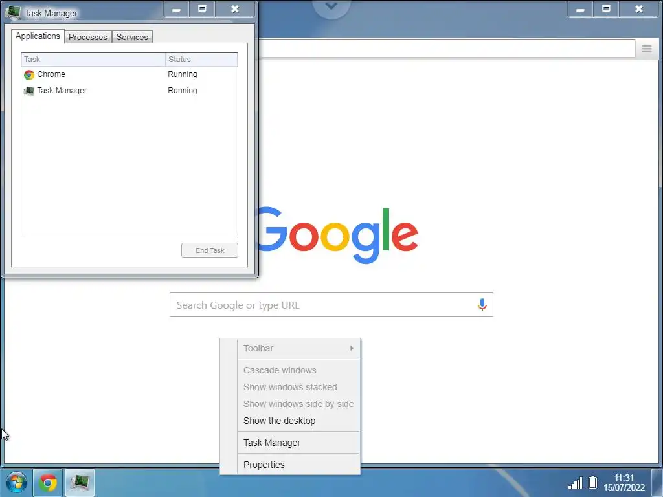The width and height of the screenshot is (663, 497).
Task: Click Running status of Chrome
Action: coord(182,74)
